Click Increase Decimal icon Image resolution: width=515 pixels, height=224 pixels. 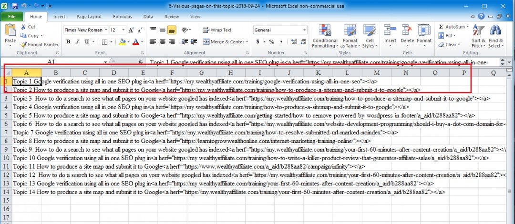pyautogui.click(x=294, y=42)
